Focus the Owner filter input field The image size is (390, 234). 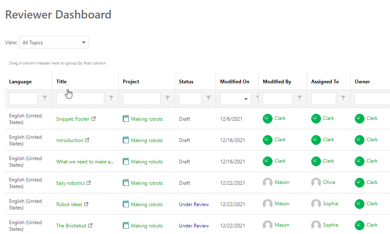(372, 99)
